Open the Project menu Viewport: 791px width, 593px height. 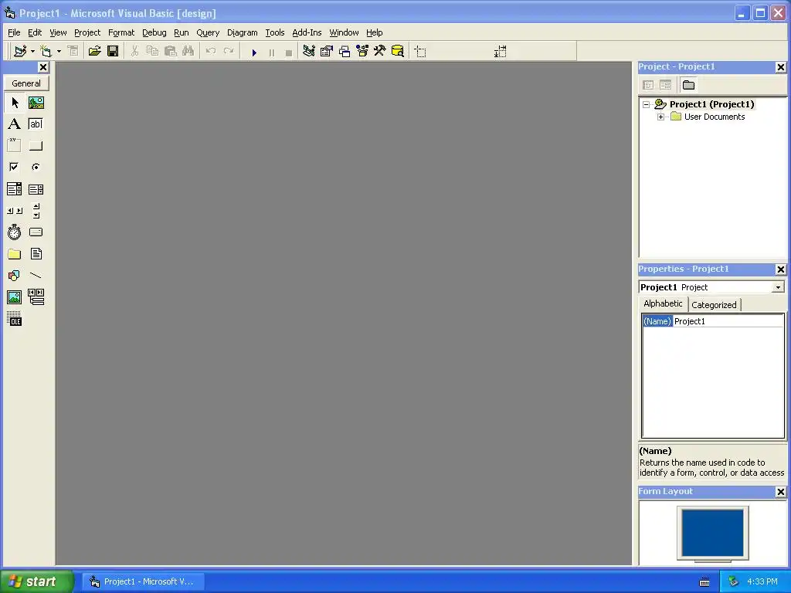(x=87, y=32)
